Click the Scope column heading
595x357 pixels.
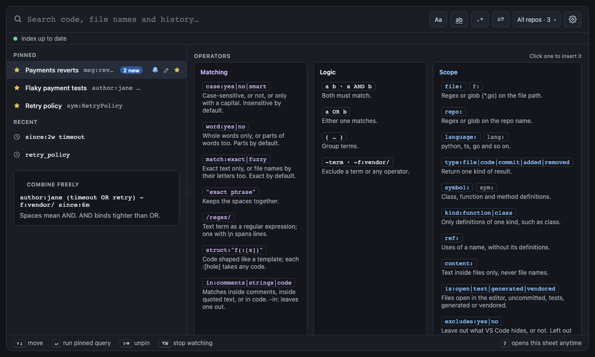pyautogui.click(x=448, y=72)
